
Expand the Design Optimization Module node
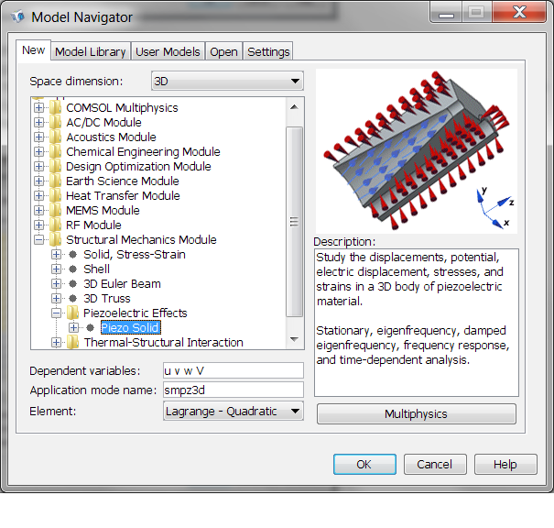click(x=38, y=166)
